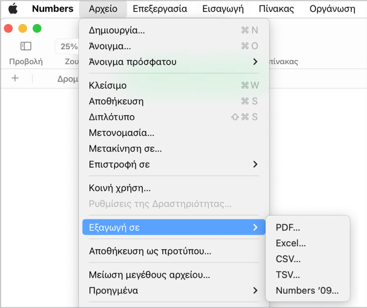Export to CSV… from the submenu
The width and height of the screenshot is (367, 308).
pyautogui.click(x=307, y=259)
